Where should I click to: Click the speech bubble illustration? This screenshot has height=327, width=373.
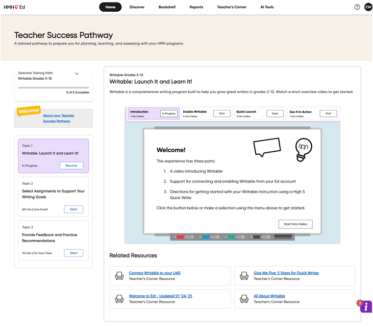click(x=267, y=147)
